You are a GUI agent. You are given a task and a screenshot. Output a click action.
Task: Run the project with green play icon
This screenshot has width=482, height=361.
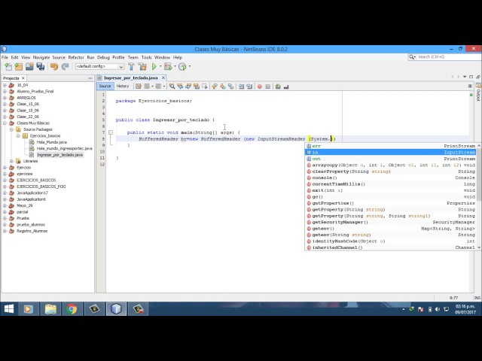[154, 67]
